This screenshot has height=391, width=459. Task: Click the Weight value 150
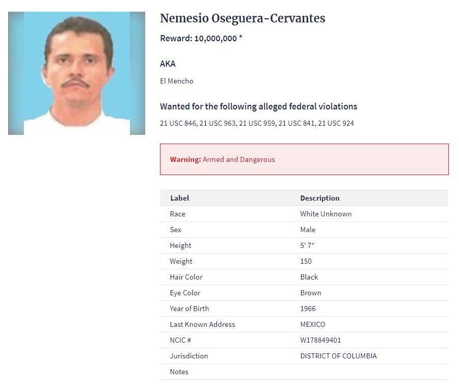point(306,261)
